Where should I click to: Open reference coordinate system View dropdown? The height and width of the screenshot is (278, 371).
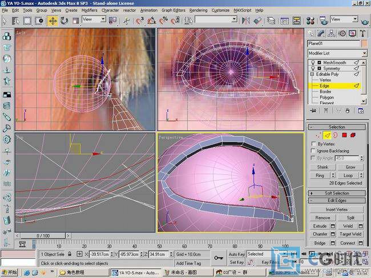pos(94,19)
